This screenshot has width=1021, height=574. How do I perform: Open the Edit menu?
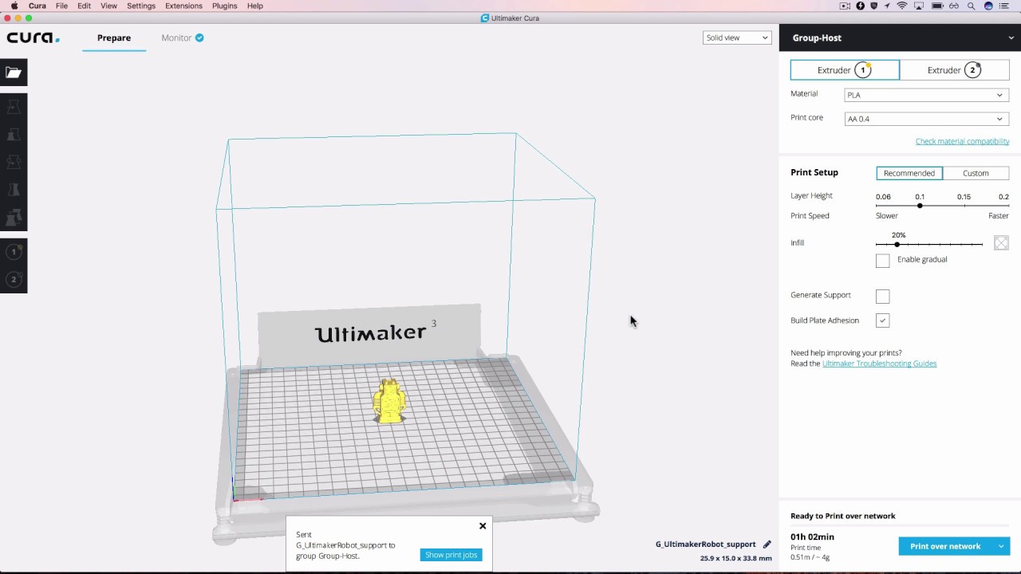(x=84, y=6)
